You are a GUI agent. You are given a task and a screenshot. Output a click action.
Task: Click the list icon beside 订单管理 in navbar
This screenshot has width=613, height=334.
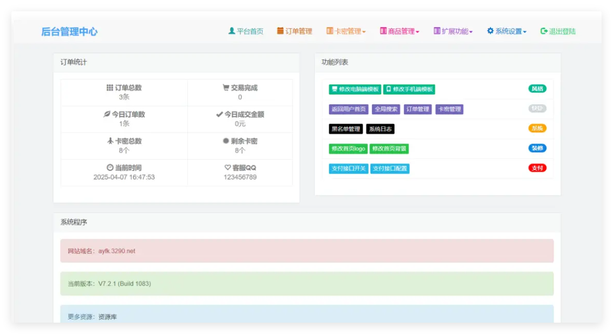[281, 31]
